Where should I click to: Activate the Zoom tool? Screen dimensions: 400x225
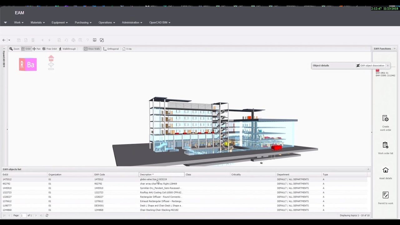point(14,49)
